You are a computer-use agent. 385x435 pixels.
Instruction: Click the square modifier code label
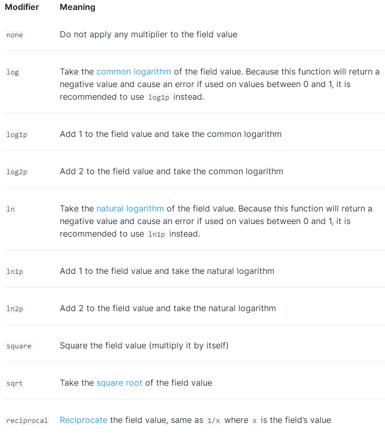[x=19, y=346]
